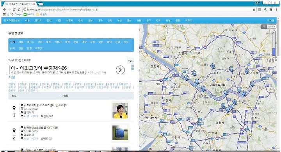
Task: Switch the map to 지도 view
Action: pyautogui.click(x=264, y=27)
